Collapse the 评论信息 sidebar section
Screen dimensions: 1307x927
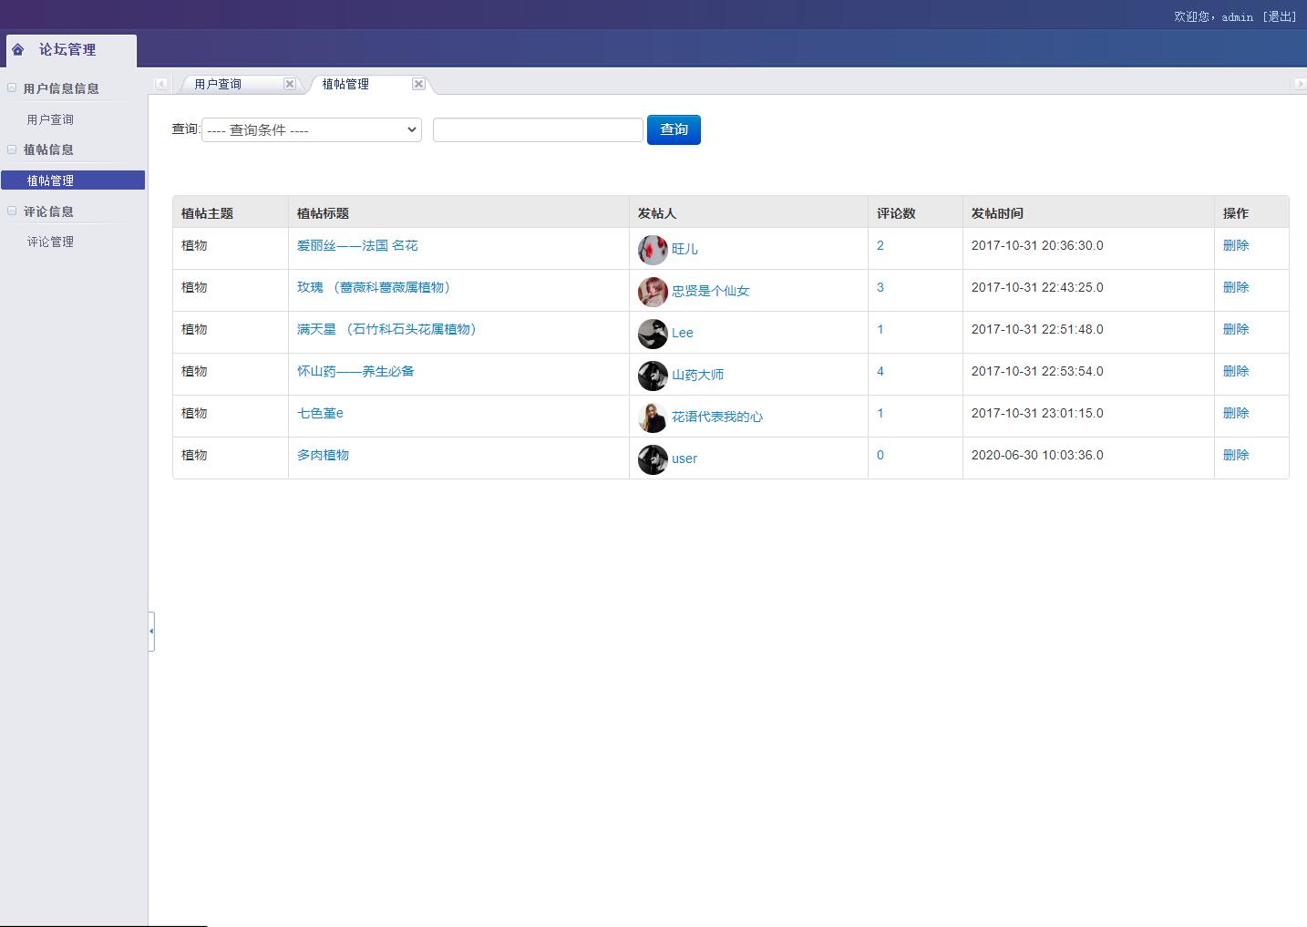(x=11, y=211)
